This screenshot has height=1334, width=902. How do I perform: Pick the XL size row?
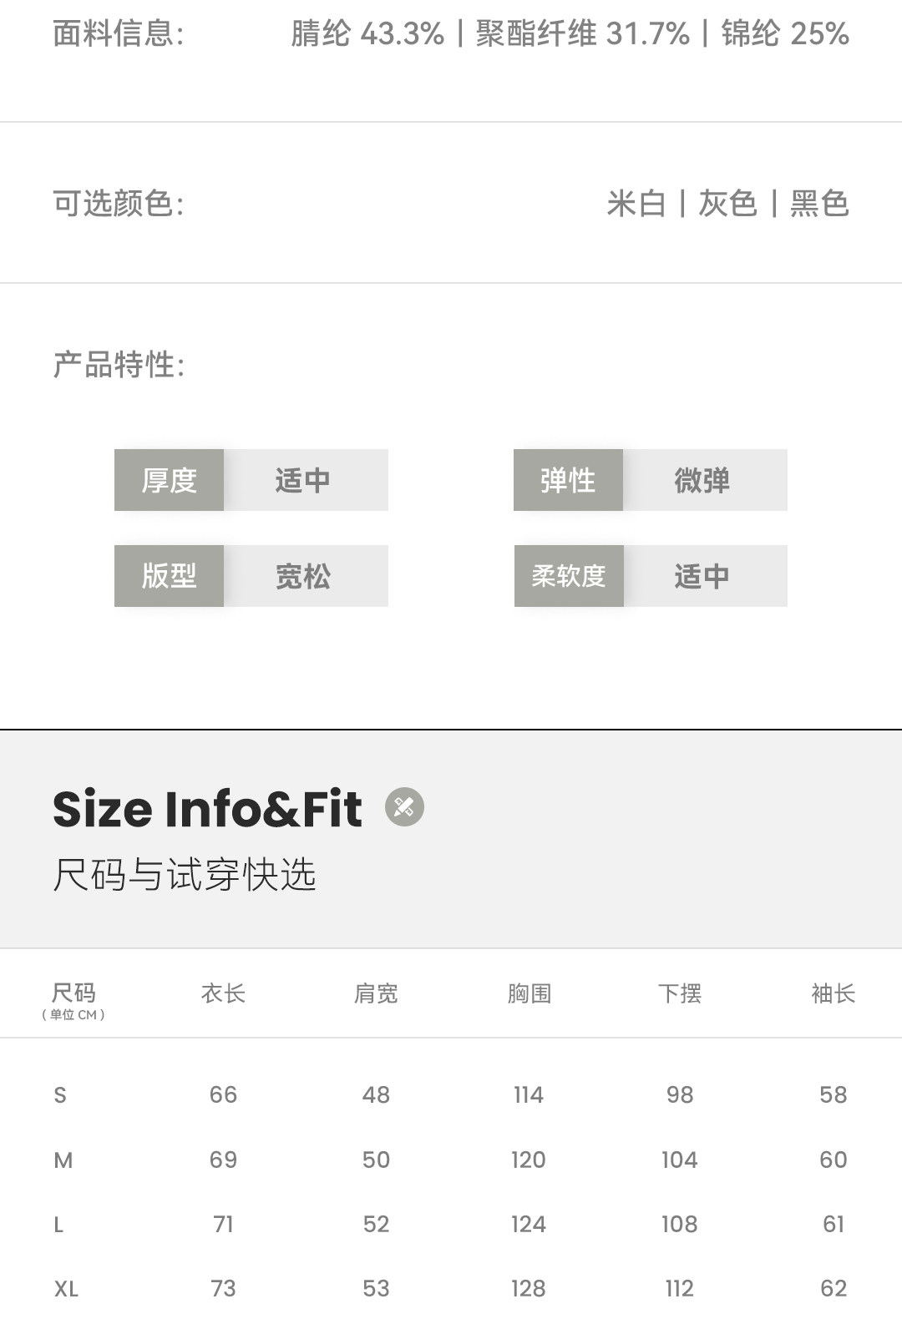[x=67, y=1289]
